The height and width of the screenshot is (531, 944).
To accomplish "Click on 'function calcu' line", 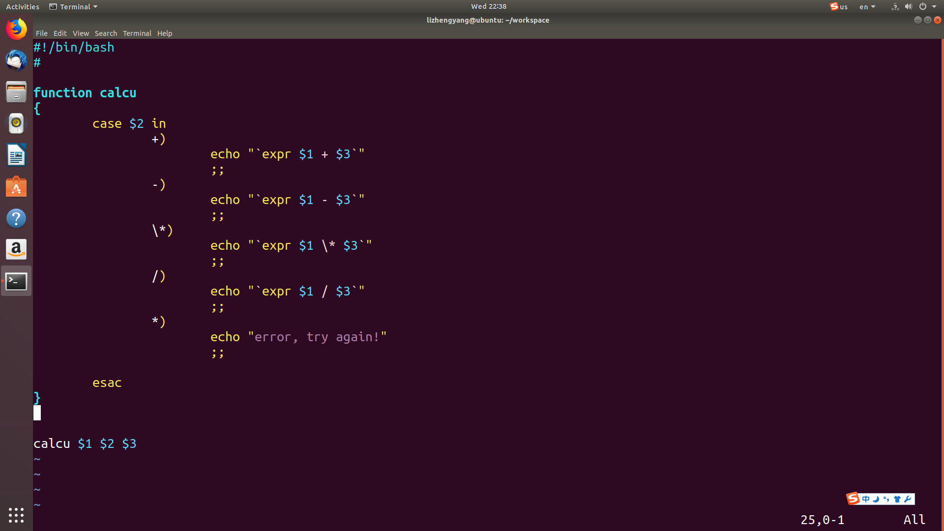I will click(85, 93).
